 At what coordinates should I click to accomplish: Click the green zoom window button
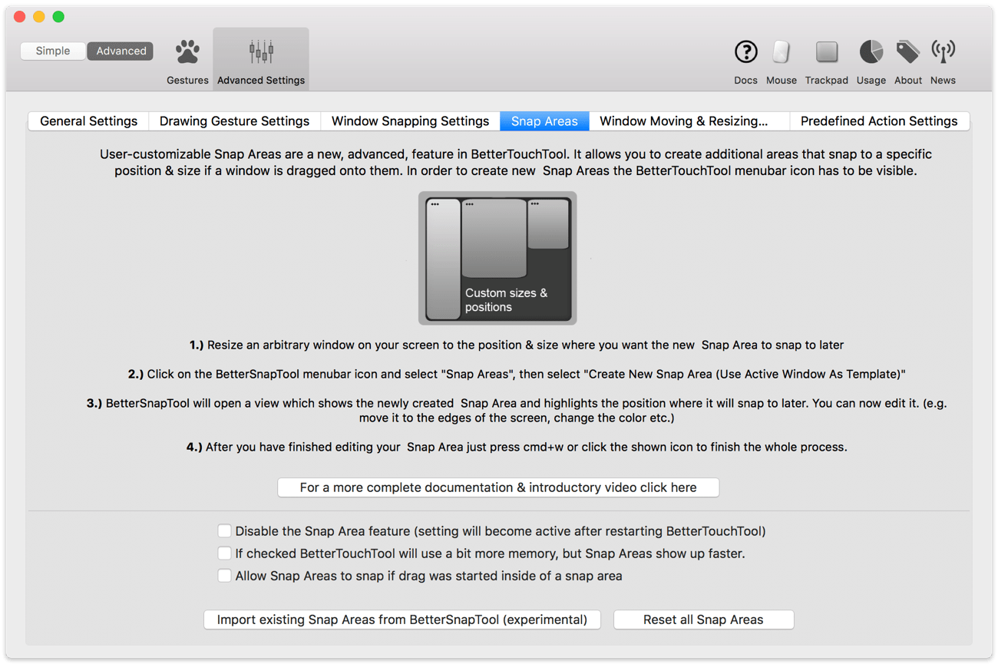click(58, 16)
